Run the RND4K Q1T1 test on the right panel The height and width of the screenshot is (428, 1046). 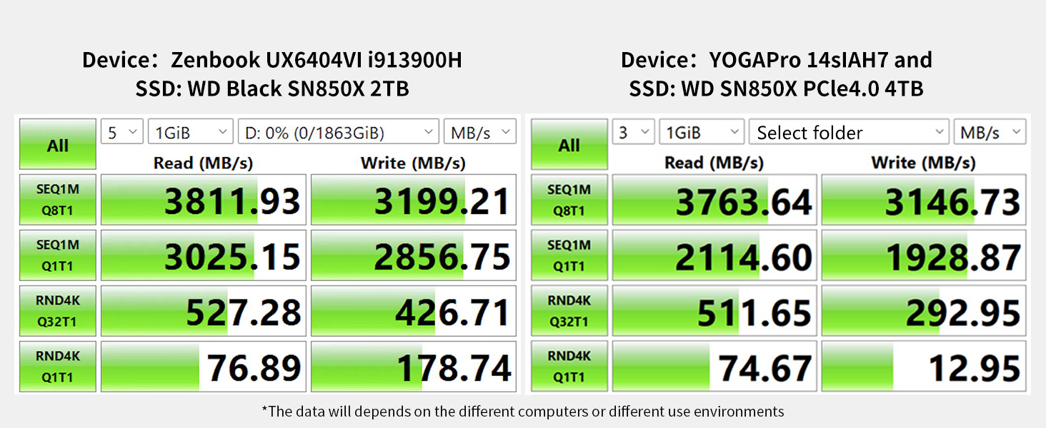(569, 366)
